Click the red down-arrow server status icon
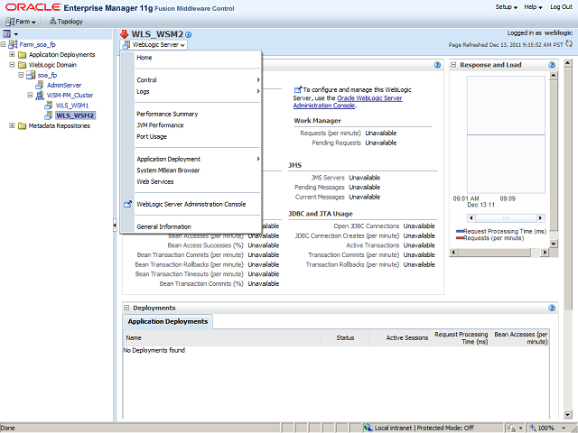 click(x=125, y=34)
